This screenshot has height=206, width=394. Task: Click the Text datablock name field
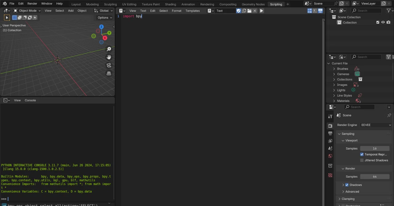[x=225, y=11]
